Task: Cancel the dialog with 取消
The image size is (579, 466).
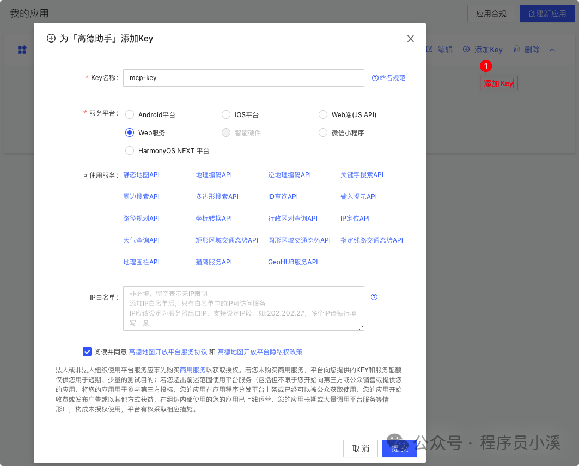Action: 360,449
